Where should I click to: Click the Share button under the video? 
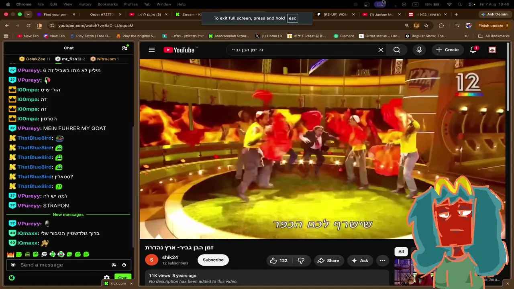pos(328,261)
